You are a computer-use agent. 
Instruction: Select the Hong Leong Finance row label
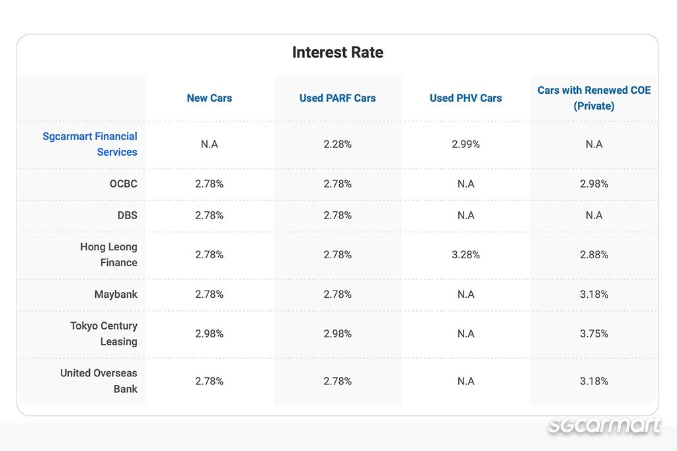[x=109, y=254]
